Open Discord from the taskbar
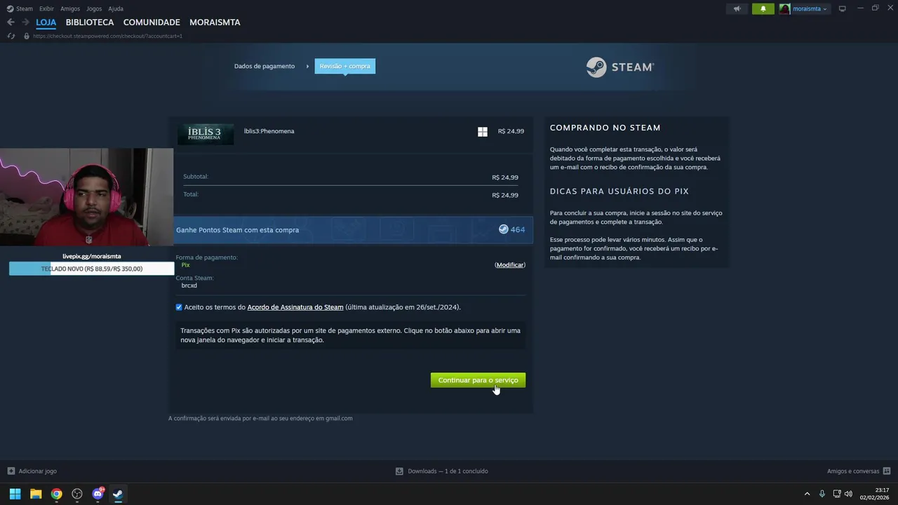Screen dimensions: 898x505 [x=98, y=494]
